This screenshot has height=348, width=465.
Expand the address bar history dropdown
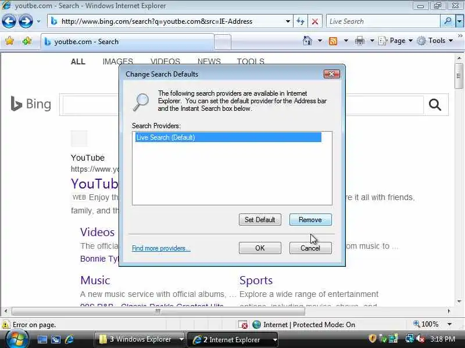click(x=288, y=21)
